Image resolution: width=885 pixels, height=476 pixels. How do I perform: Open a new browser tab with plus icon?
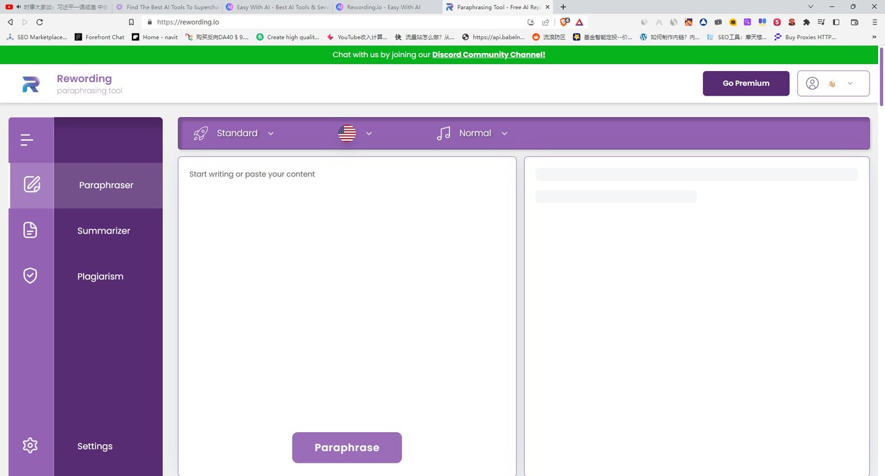[x=562, y=7]
